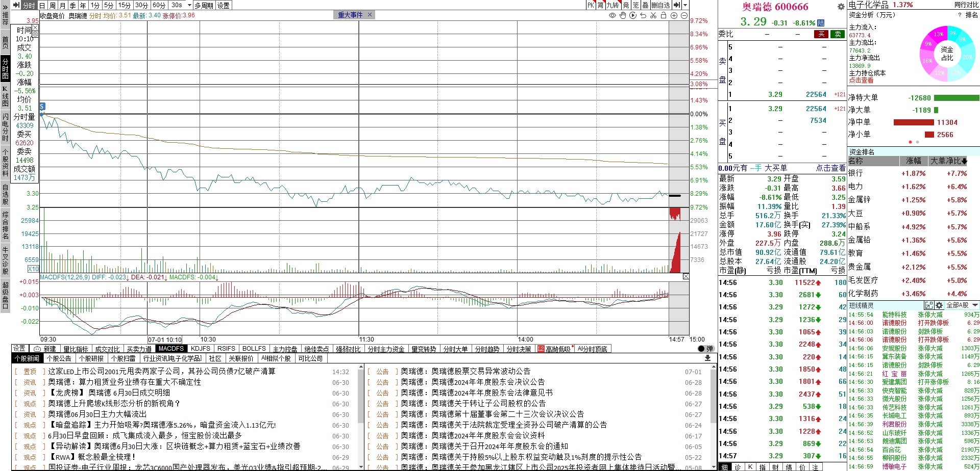The height and width of the screenshot is (471, 980).
Task: Click the 笼 icon in top toolbar
Action: coord(635,5)
